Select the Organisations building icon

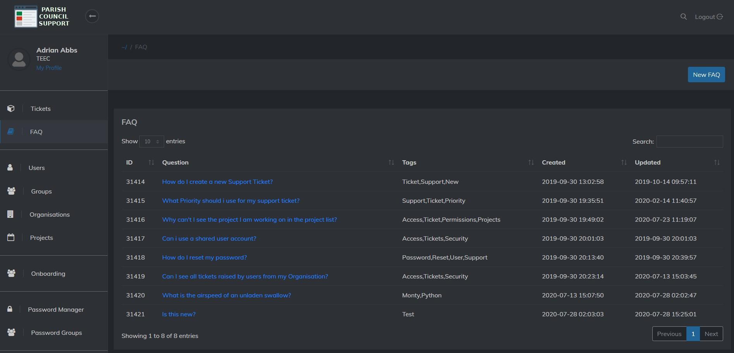click(x=10, y=214)
